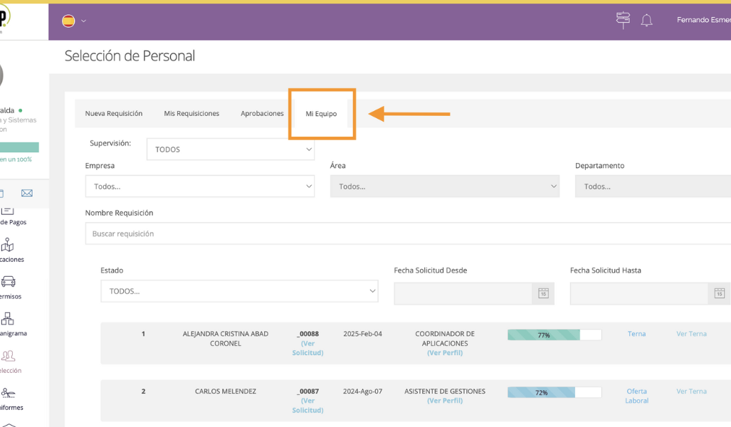The image size is (731, 427).
Task: Expand the Área dropdown
Action: 445,186
